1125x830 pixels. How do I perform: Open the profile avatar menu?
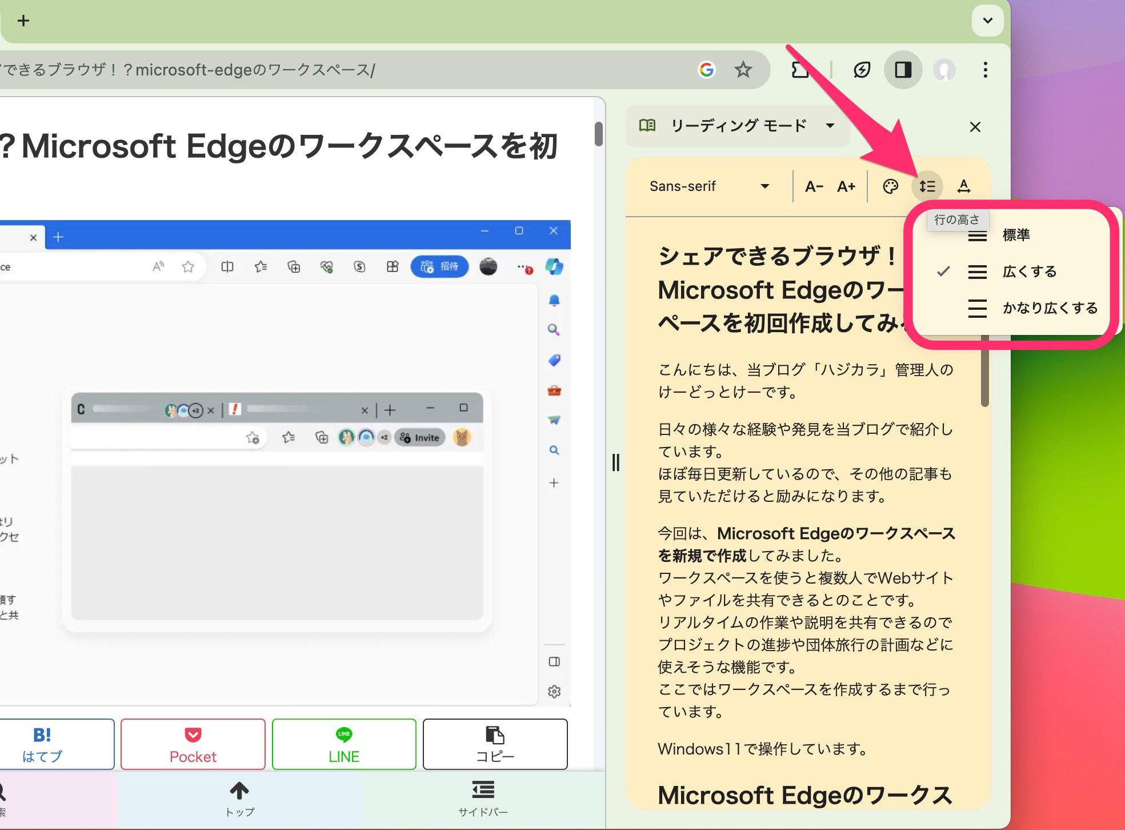point(944,70)
